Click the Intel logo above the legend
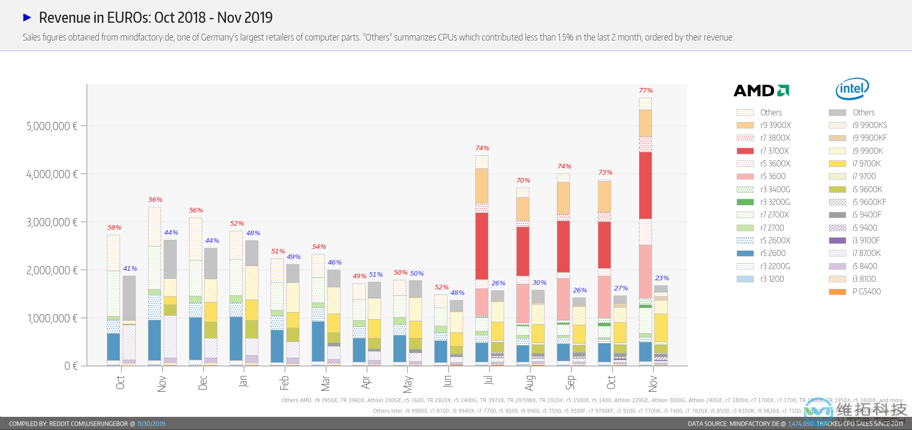Screen dimensions: 912x430 (x=852, y=89)
